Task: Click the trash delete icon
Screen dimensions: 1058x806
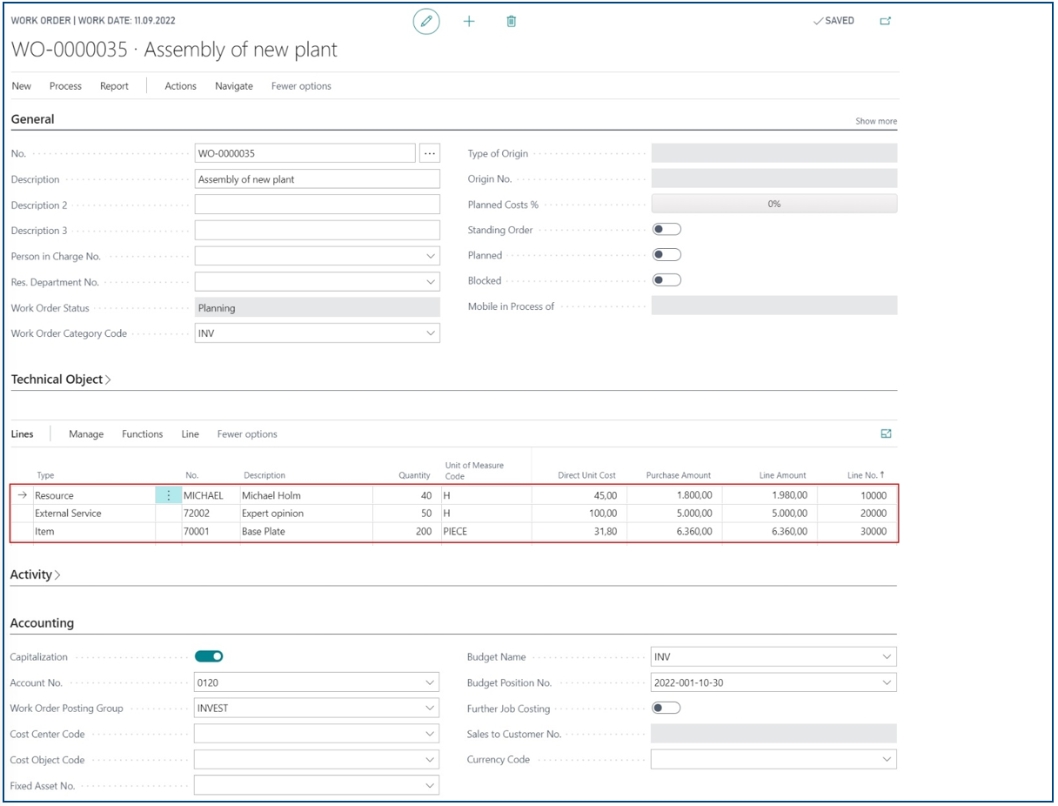Action: 512,21
